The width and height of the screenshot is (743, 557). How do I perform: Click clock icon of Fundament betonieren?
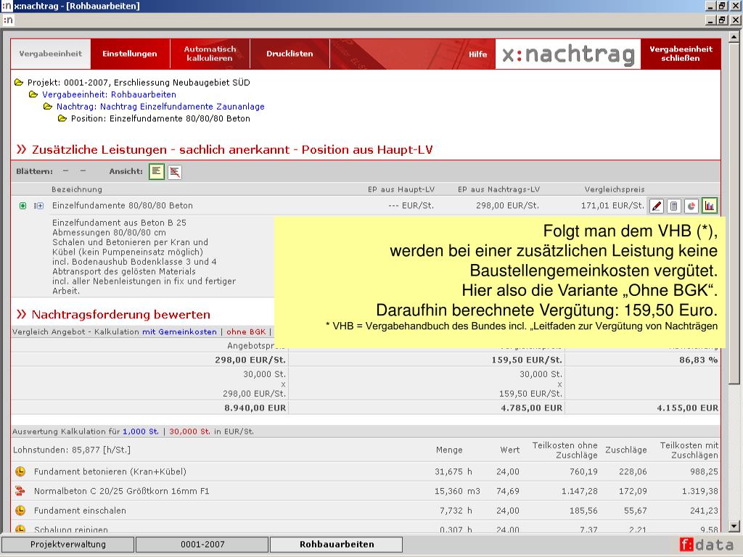[20, 471]
